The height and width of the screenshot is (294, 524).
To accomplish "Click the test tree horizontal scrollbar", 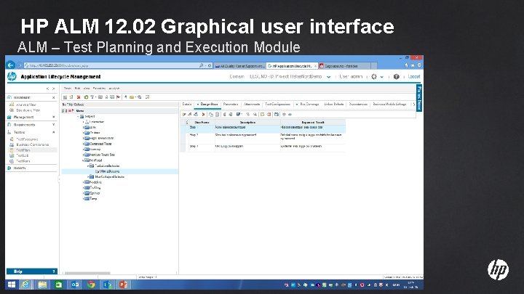I will point(87,273).
